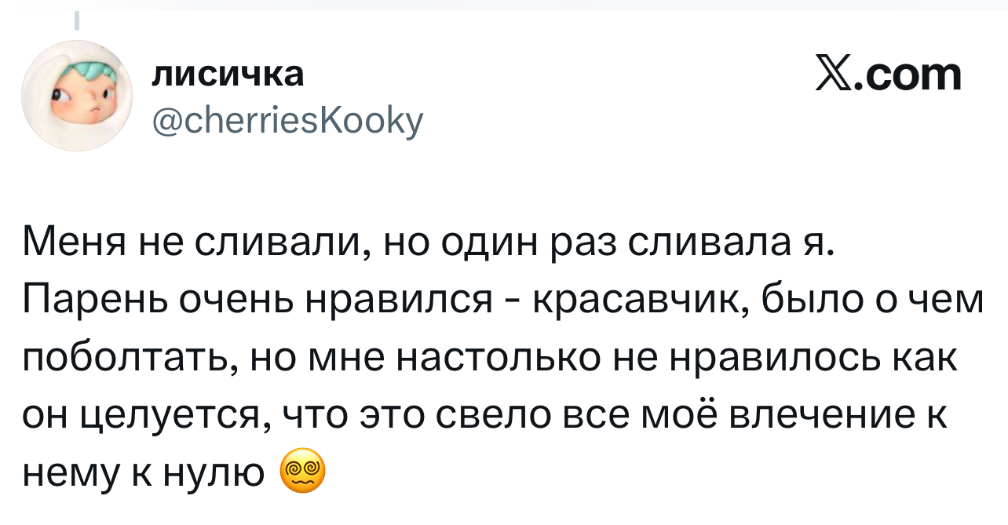
Task: Click the X logo icon
Action: click(x=833, y=75)
